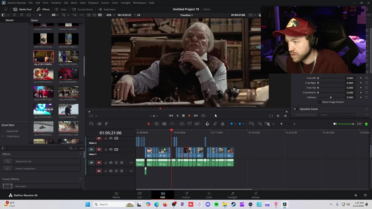
Task: Play the timeline in reverse
Action: click(177, 116)
